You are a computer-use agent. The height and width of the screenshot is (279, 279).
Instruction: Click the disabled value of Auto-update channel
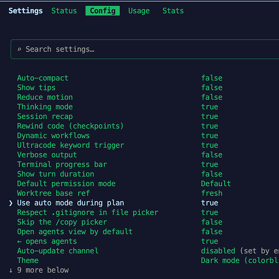pyautogui.click(x=218, y=251)
